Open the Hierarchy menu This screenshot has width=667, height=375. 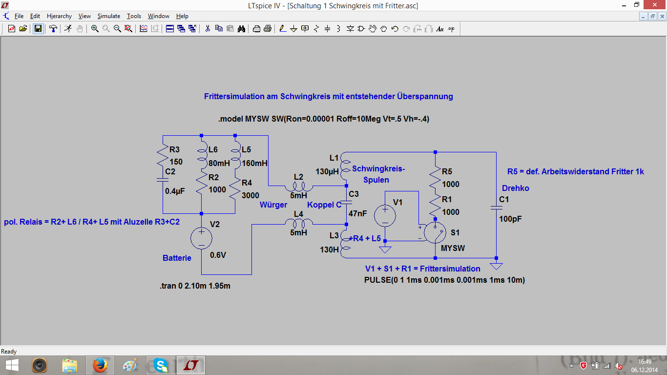(59, 16)
